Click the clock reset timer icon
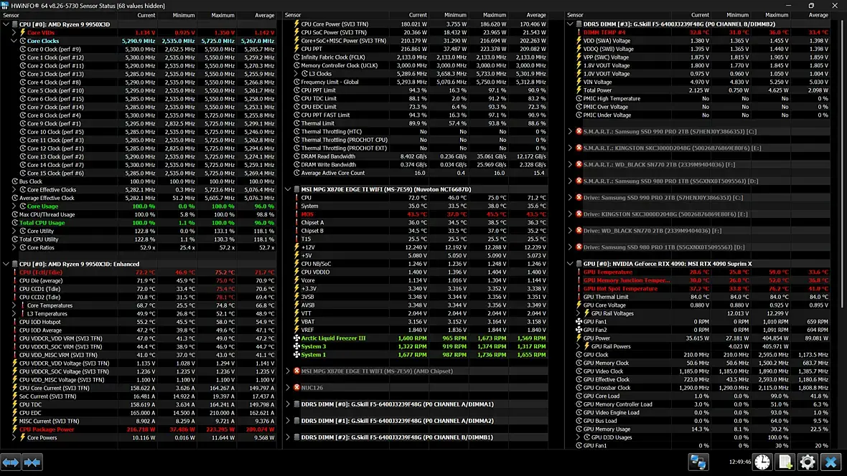This screenshot has width=847, height=476. 762,462
